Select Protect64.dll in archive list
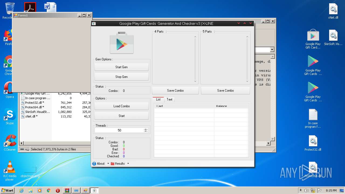This screenshot has height=194, width=345. click(x=34, y=107)
